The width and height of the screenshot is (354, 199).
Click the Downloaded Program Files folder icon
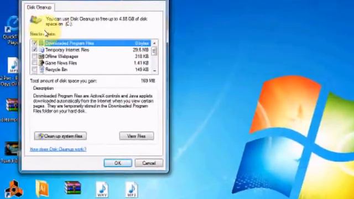[41, 43]
